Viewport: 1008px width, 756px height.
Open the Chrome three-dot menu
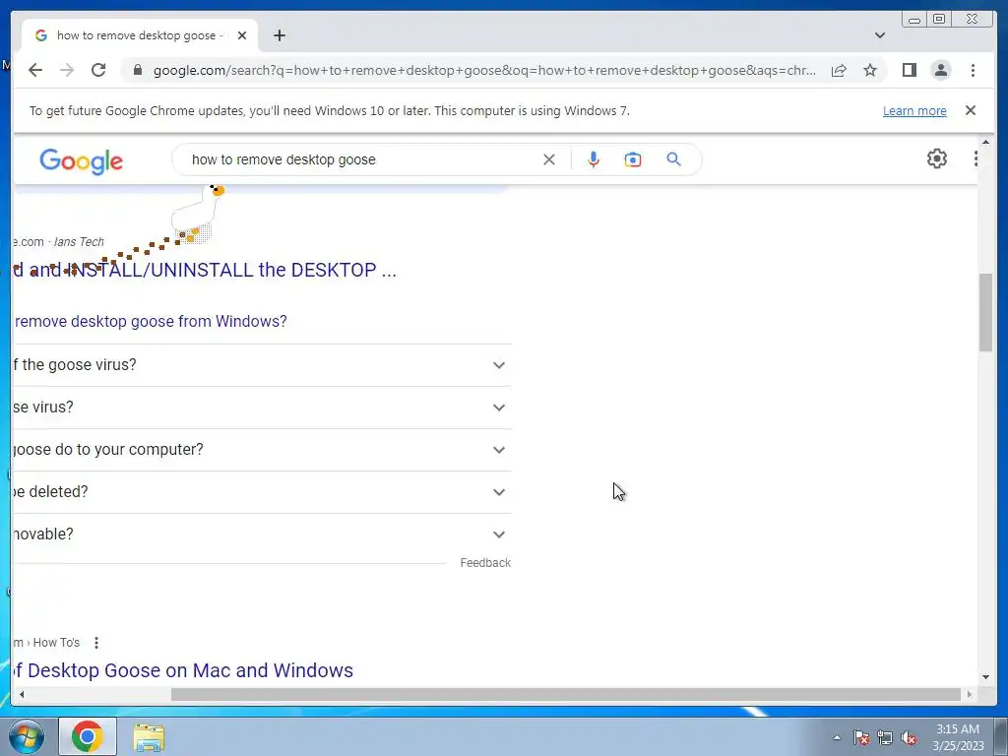[x=973, y=70]
